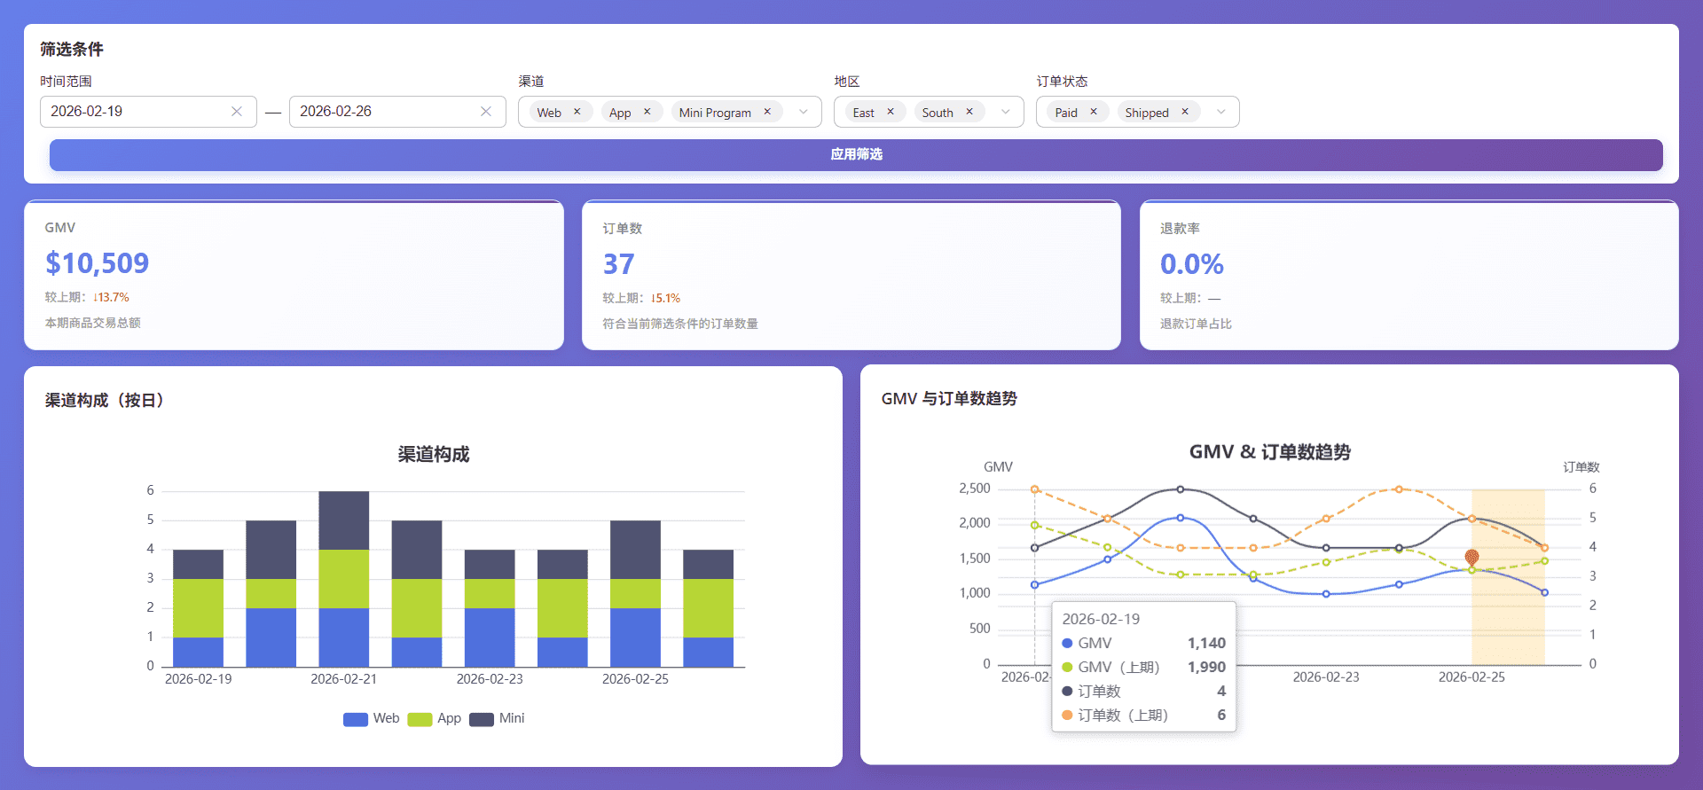Click the orange marker pin on trend chart
This screenshot has width=1703, height=790.
click(x=1471, y=557)
